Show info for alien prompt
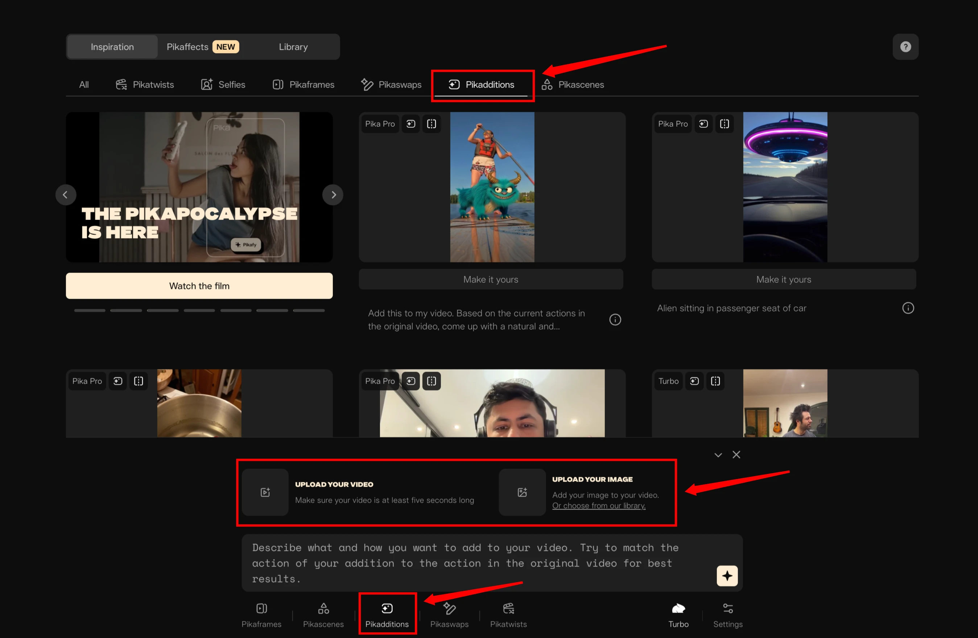This screenshot has width=978, height=638. [x=908, y=308]
